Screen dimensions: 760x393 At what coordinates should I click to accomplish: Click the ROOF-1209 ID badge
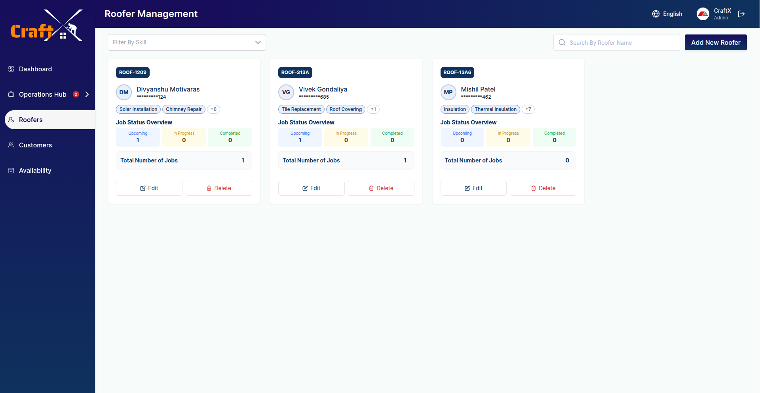(x=133, y=72)
